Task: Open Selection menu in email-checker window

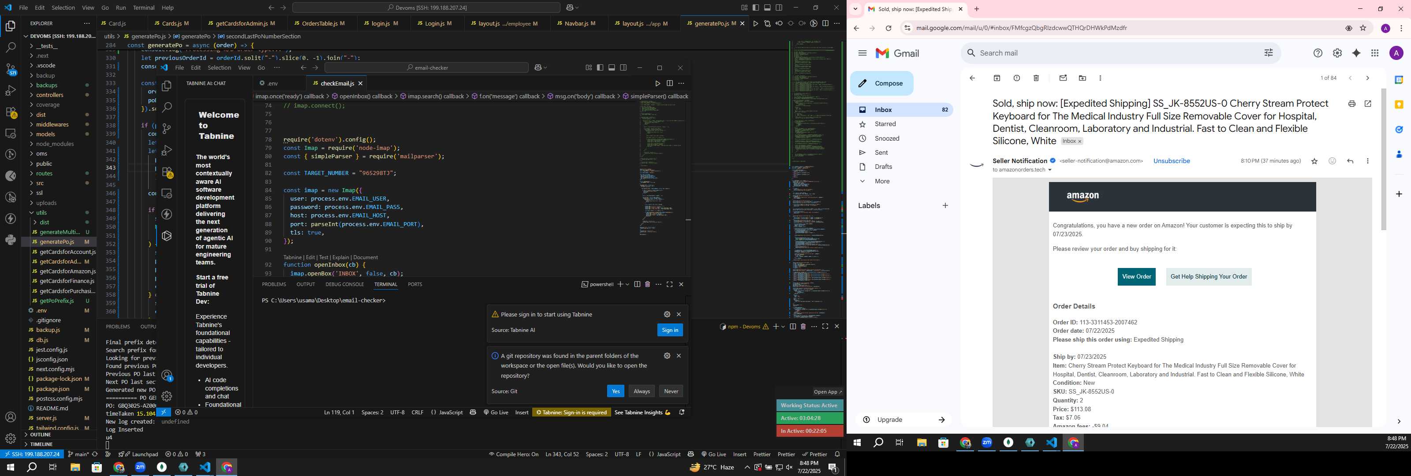Action: (219, 68)
